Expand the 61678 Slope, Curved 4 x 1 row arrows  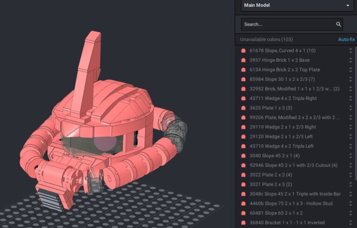[350, 51]
